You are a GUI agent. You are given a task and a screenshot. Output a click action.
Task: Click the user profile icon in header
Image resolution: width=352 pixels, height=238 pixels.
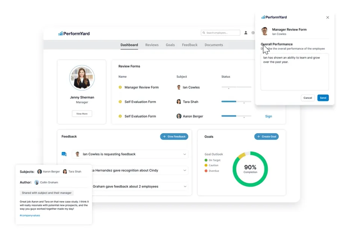click(246, 33)
